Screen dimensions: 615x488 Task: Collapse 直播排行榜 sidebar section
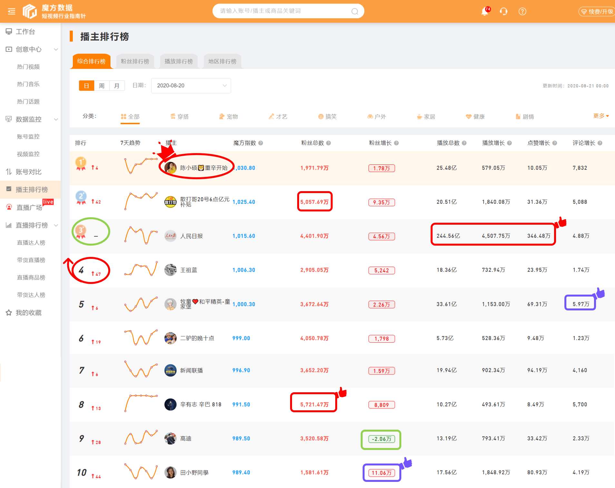coord(56,225)
